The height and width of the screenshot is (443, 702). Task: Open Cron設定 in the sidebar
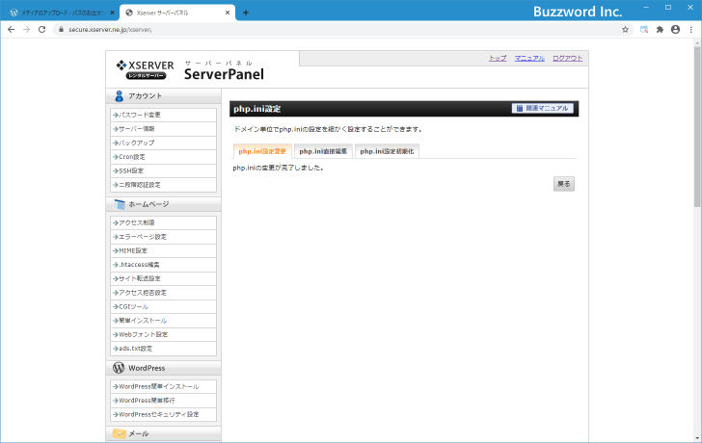coord(132,156)
